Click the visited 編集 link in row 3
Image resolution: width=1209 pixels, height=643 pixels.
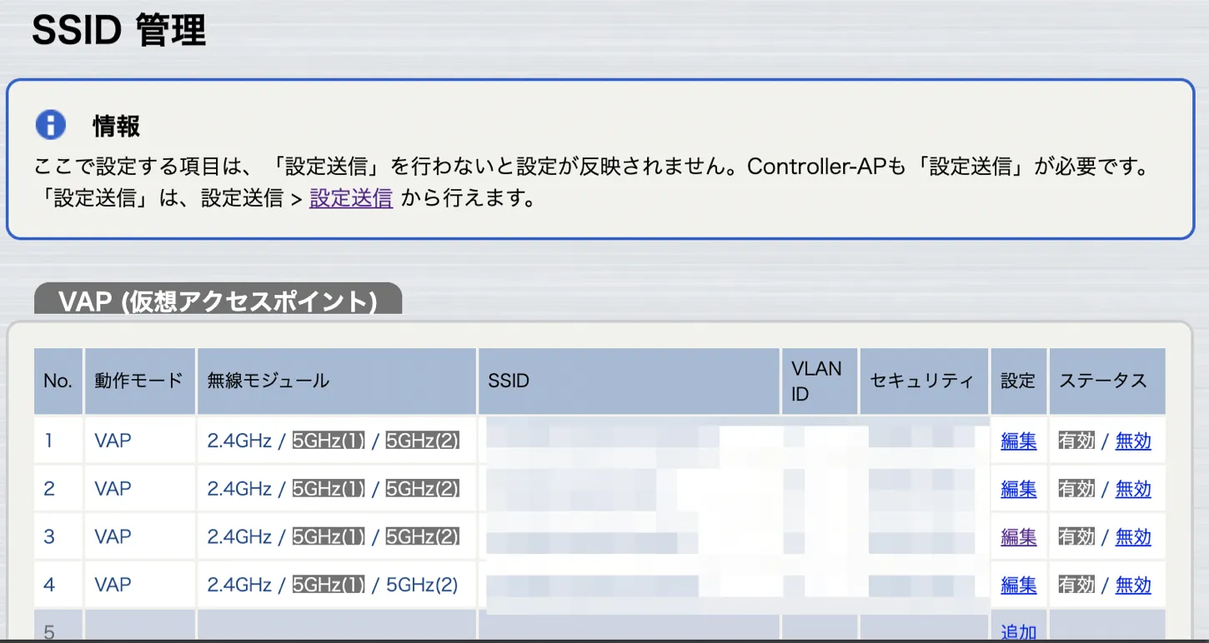pyautogui.click(x=1018, y=537)
